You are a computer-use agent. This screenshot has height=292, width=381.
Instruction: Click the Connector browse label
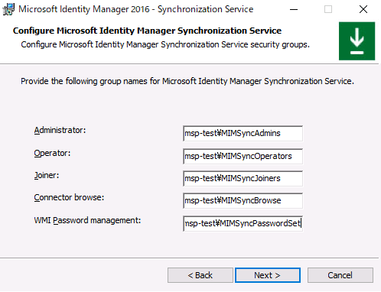coord(69,197)
